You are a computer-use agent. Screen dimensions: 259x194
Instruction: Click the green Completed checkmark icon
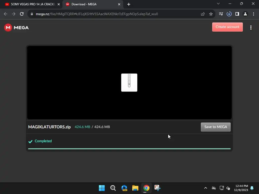pyautogui.click(x=30, y=141)
